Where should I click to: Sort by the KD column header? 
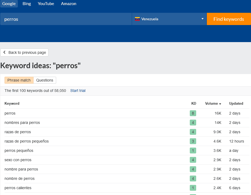click(x=194, y=103)
